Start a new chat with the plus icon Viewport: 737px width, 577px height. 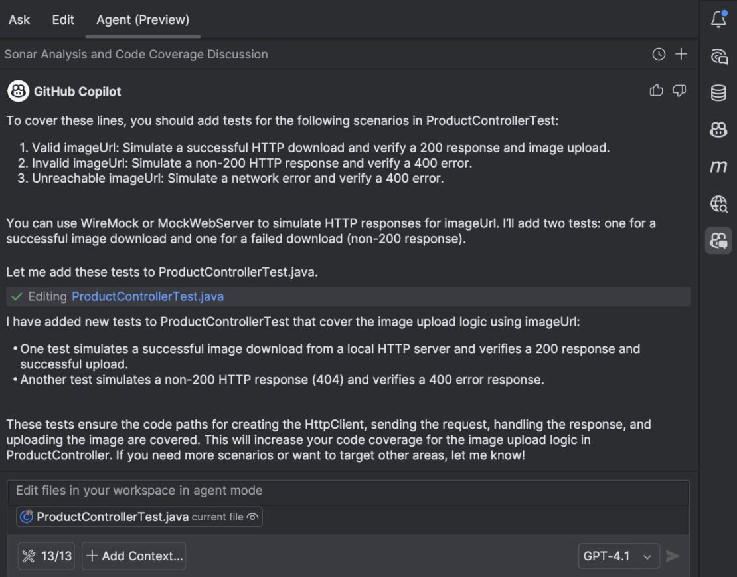click(x=681, y=55)
